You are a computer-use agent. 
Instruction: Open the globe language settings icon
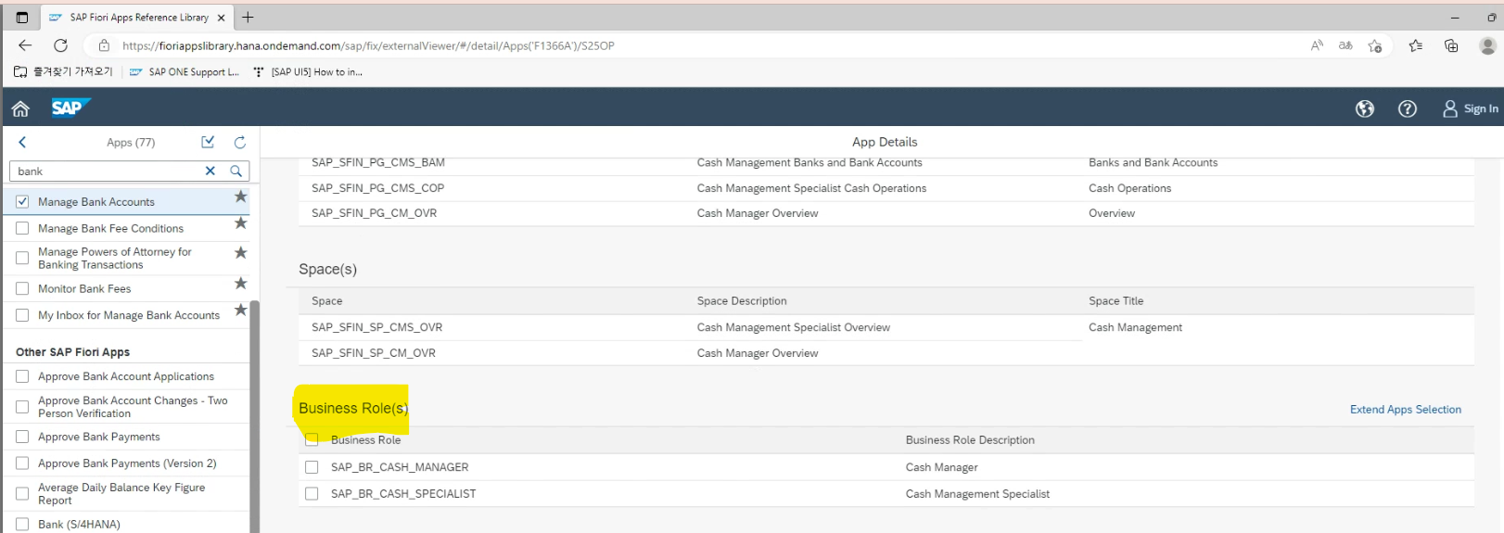tap(1364, 109)
